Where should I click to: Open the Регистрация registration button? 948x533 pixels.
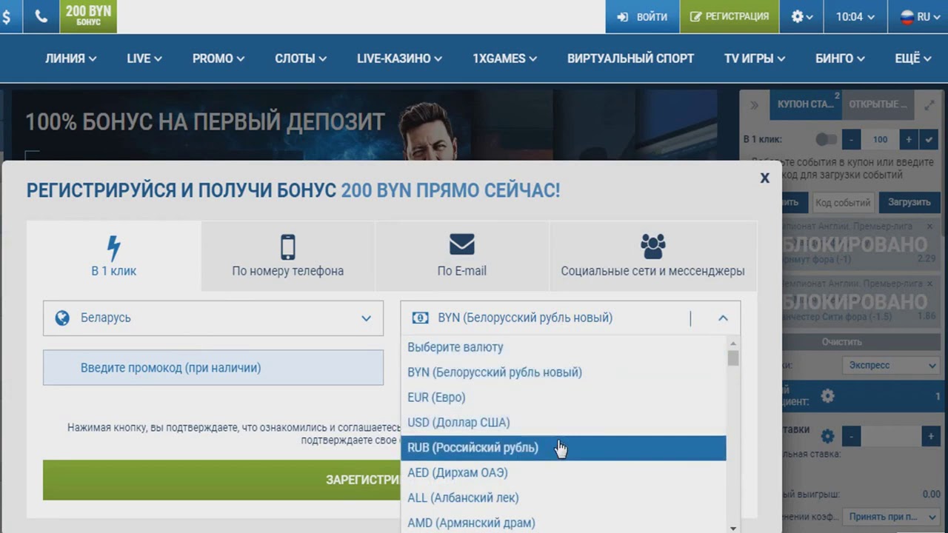click(x=730, y=16)
